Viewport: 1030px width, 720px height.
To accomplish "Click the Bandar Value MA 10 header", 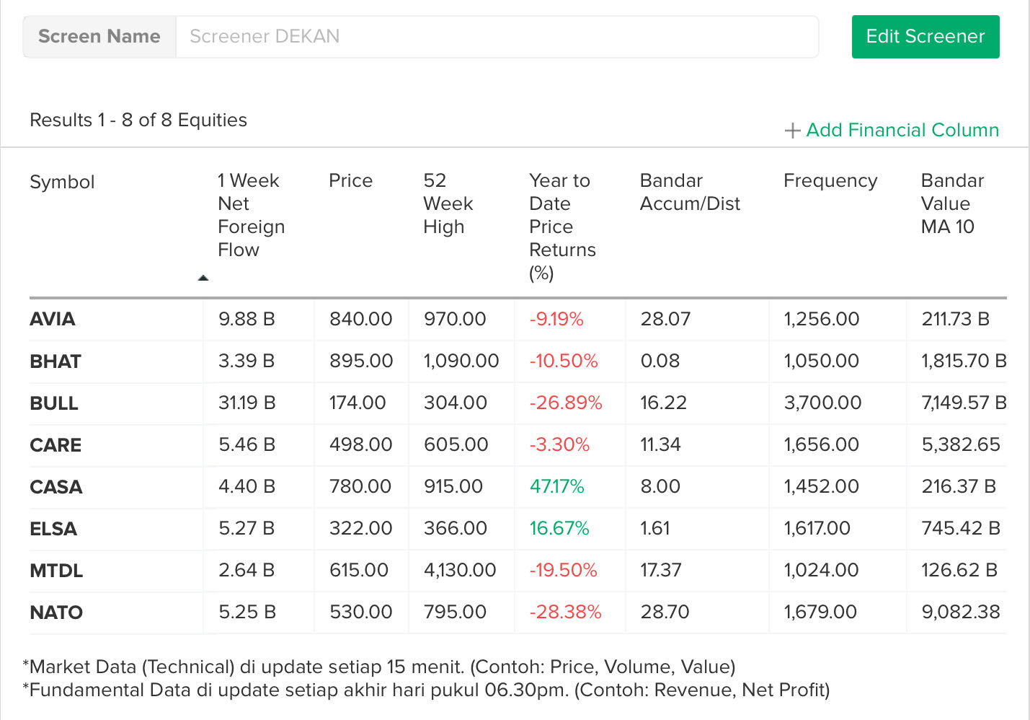I will pos(951,203).
